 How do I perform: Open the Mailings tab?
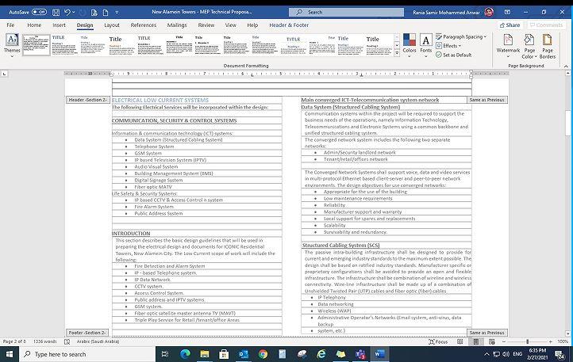click(x=177, y=25)
